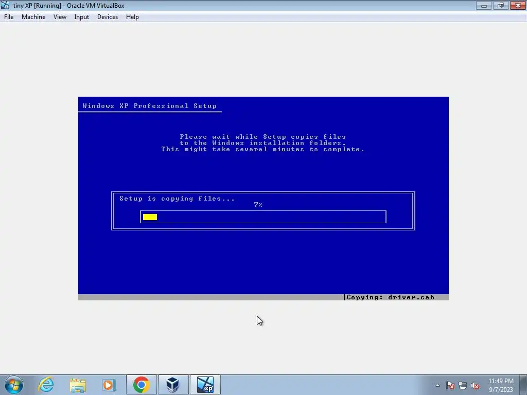Screen dimensions: 527x395
Task: Open the Input menu
Action: pos(82,17)
